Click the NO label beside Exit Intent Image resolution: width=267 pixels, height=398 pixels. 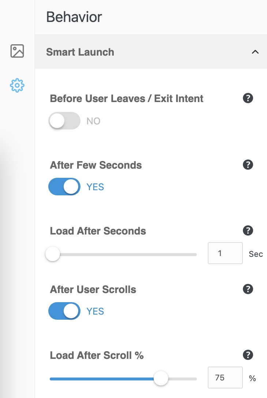pos(93,121)
